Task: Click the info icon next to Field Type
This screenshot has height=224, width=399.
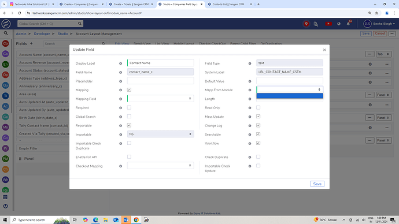Action: (x=250, y=64)
